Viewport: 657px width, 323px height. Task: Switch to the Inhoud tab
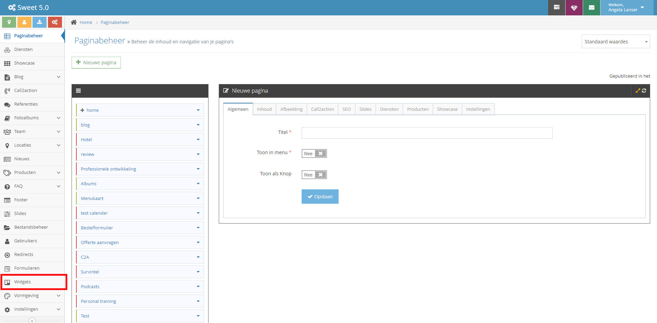264,109
